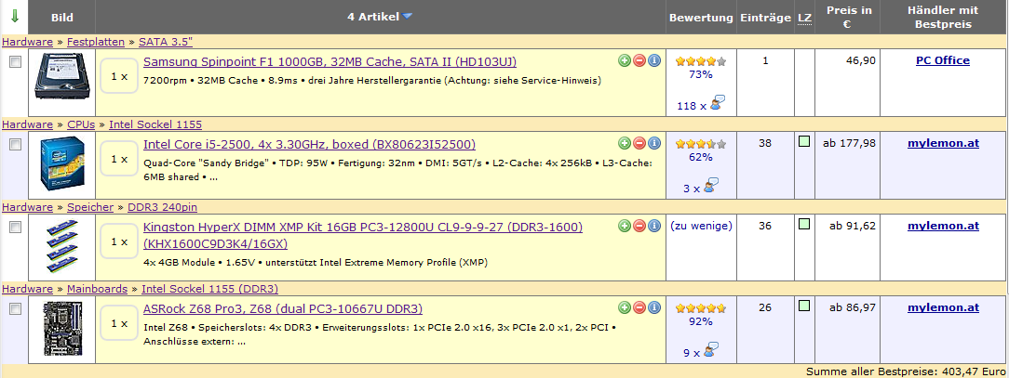Viewport: 1009px width, 378px height.
Task: Click the Bild column header
Action: (62, 18)
